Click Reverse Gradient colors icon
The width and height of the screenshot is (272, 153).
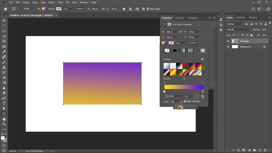[x=202, y=96]
